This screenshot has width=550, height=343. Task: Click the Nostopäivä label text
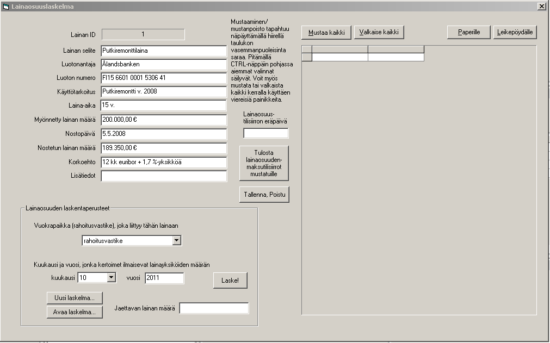81,134
